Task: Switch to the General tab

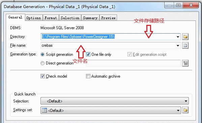Action: click(x=15, y=17)
